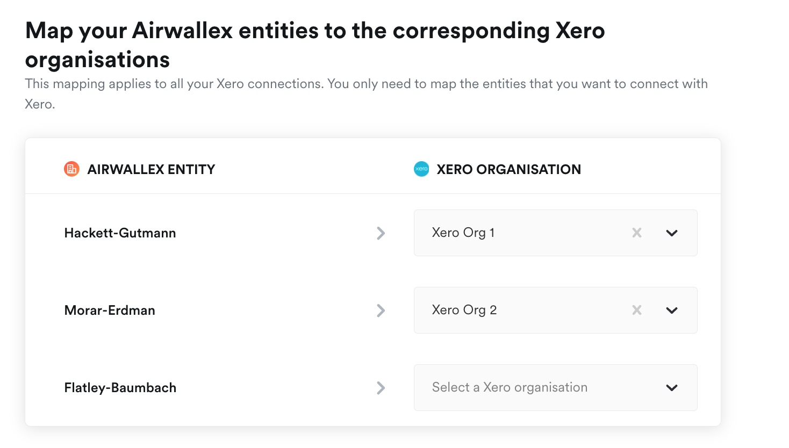Click the right arrow beside Morar-Erdman
This screenshot has width=789, height=448.
tap(381, 310)
